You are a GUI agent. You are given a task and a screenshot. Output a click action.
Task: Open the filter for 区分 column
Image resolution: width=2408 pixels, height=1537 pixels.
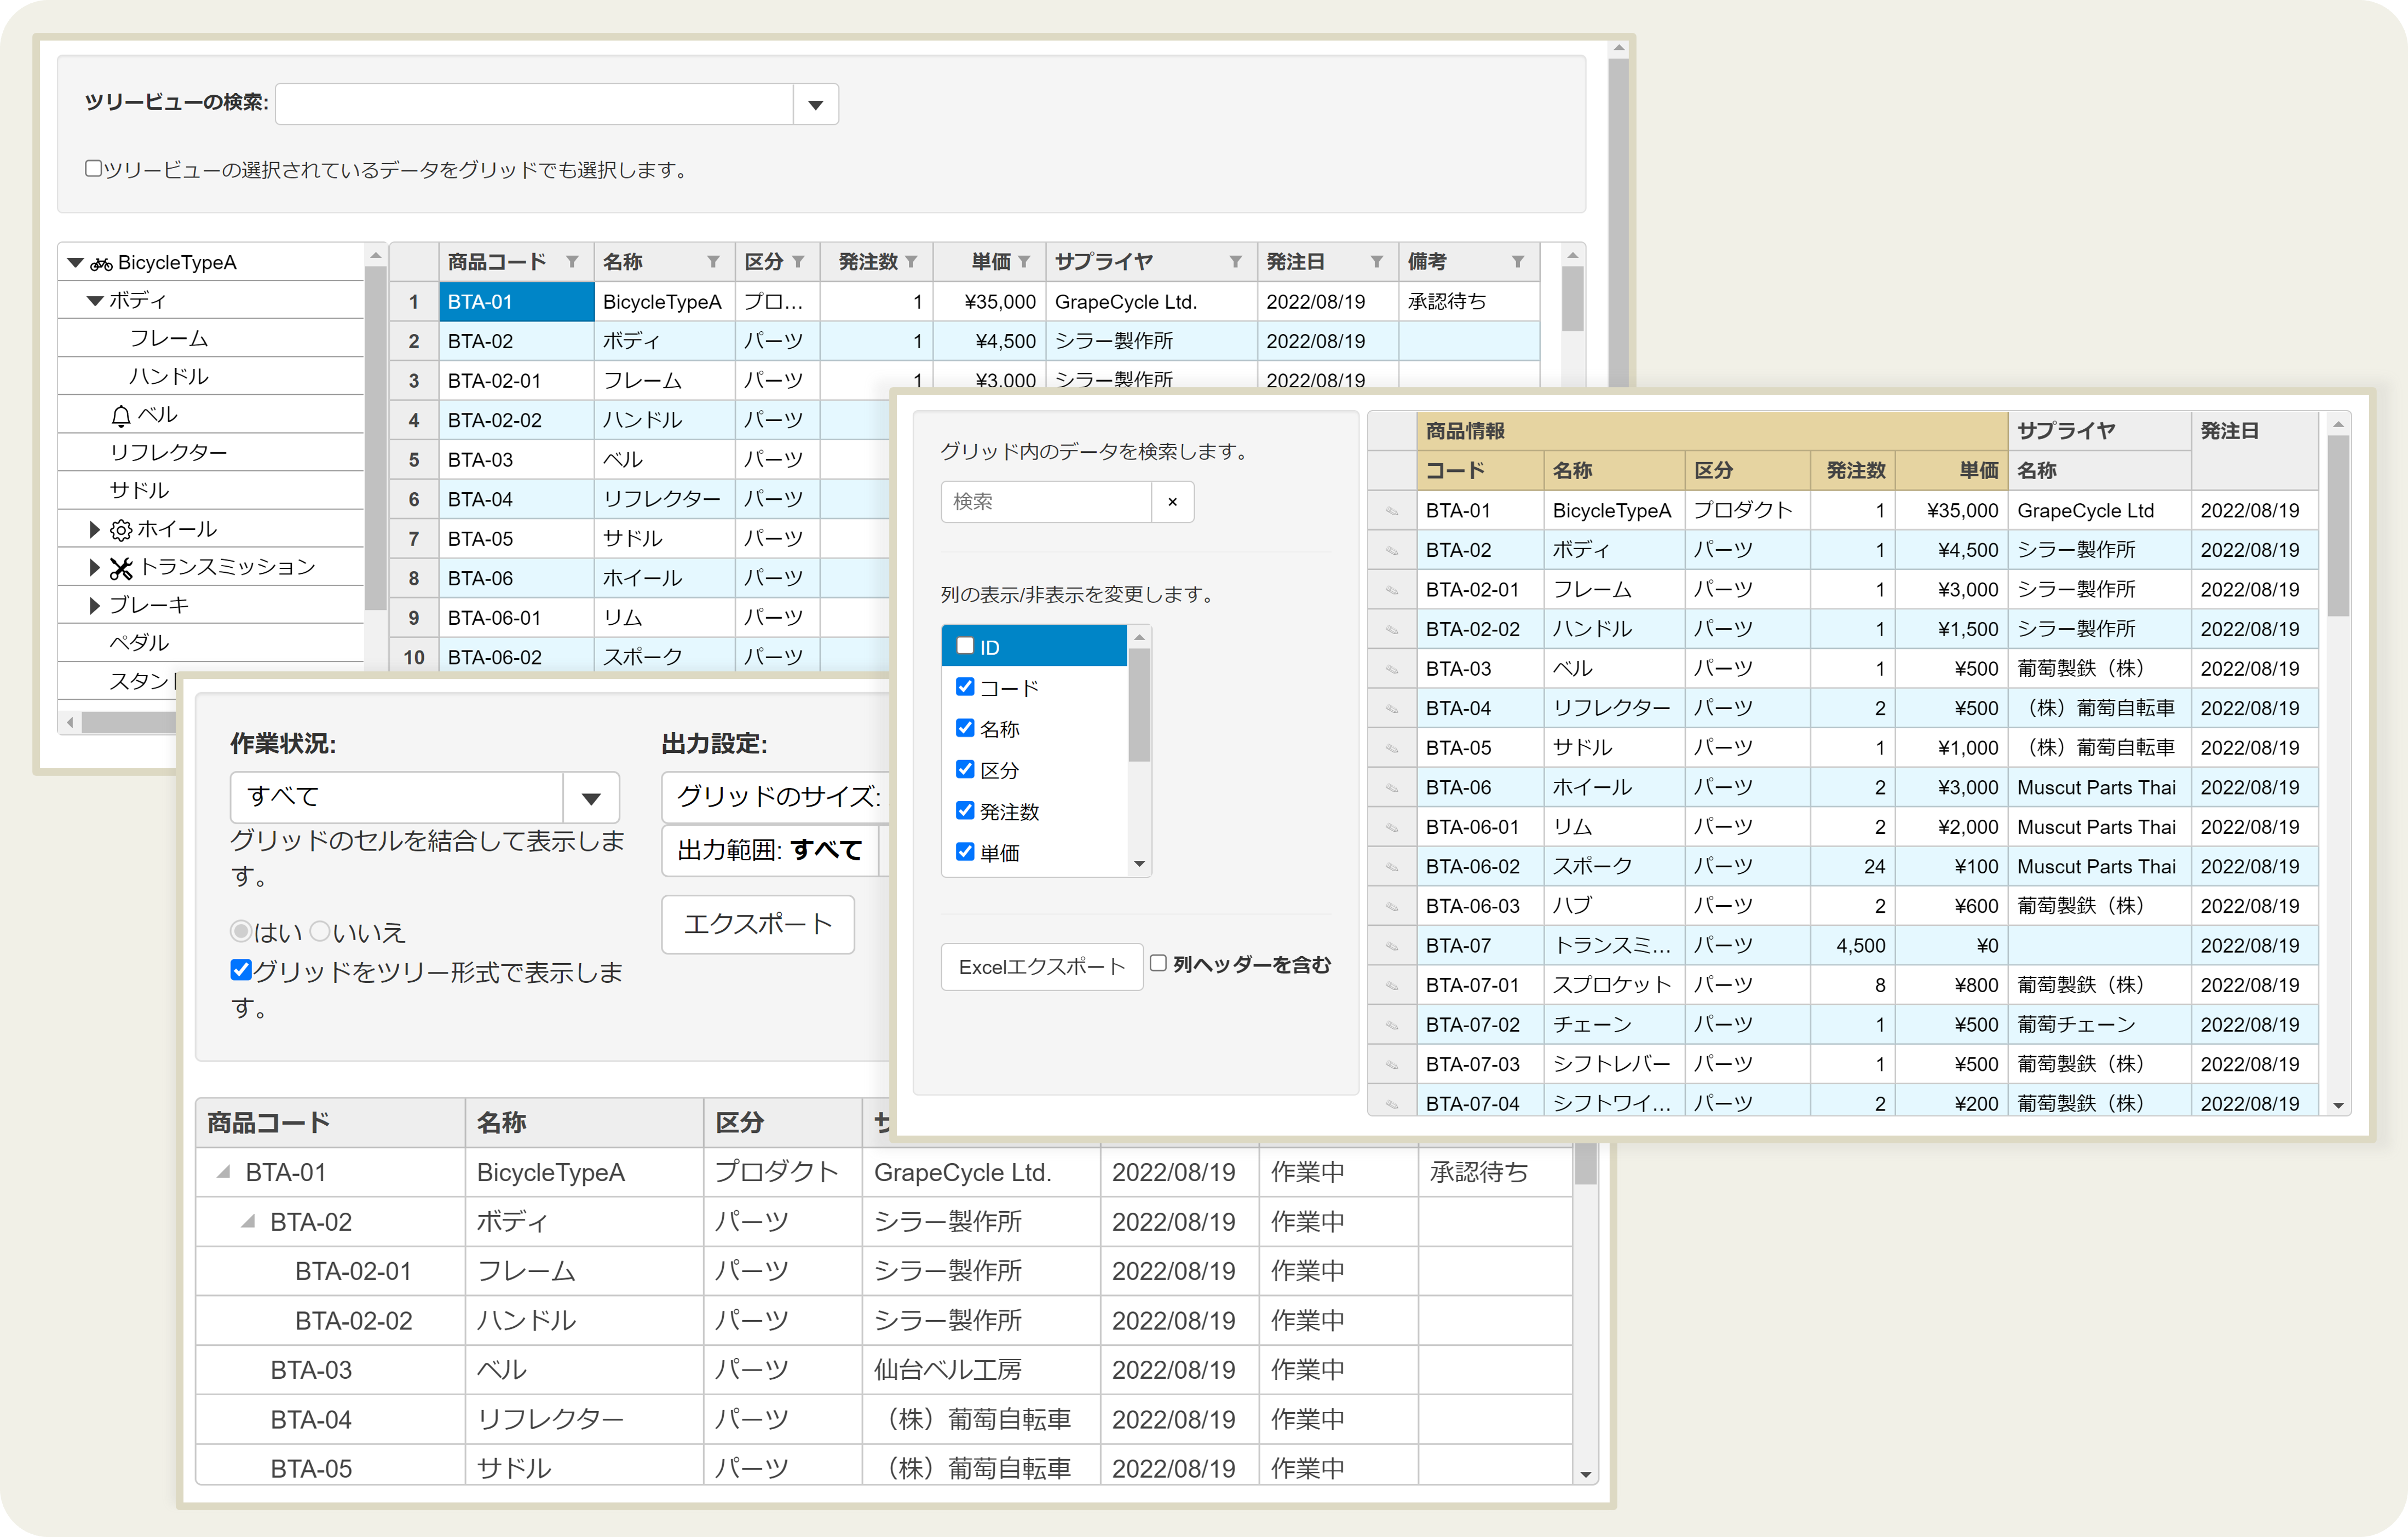[798, 262]
